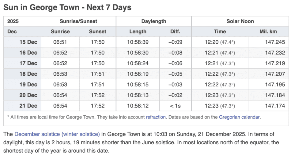Open the Gregorian calendar link
This screenshot has width=291, height=159.
tap(240, 117)
